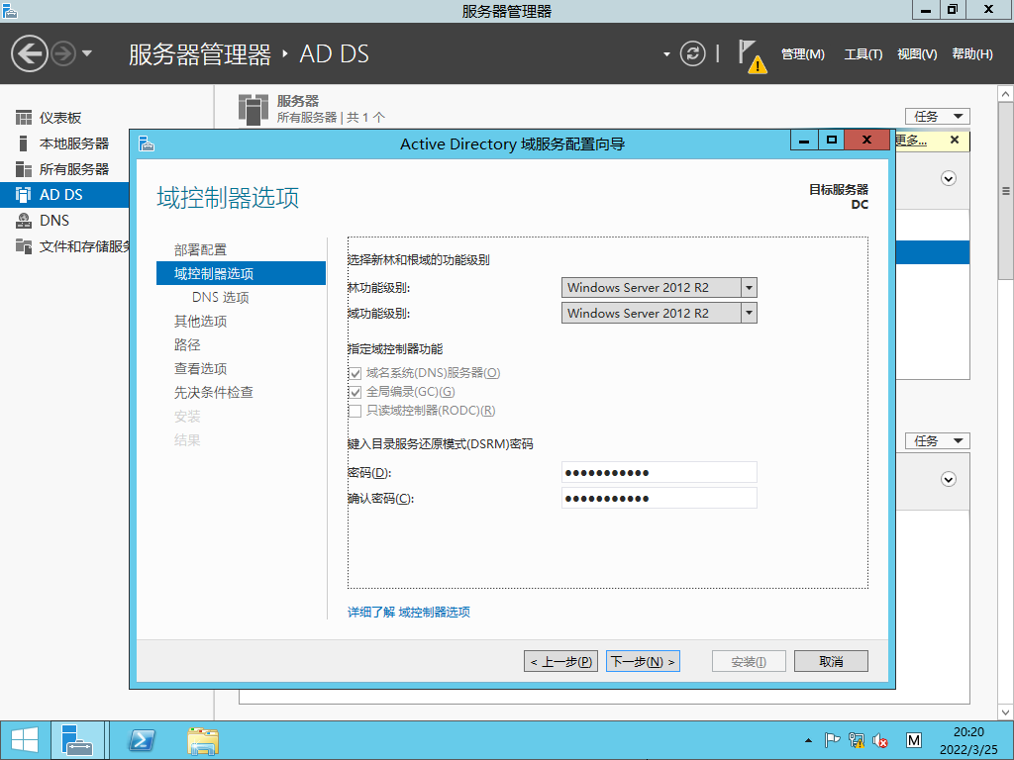Screen dimensions: 1014x760
Task: Click the 服务器 tile icon in Server Manager
Action: [253, 109]
